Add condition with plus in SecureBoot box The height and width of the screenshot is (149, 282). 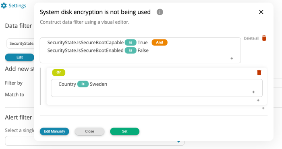tap(232, 58)
